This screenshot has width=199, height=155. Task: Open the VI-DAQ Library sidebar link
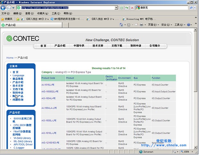tap(22, 138)
